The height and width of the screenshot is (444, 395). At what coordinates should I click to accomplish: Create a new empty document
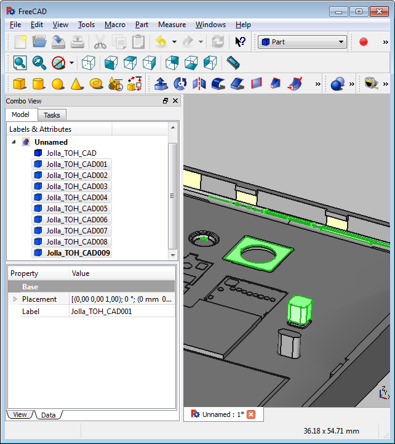tap(20, 42)
